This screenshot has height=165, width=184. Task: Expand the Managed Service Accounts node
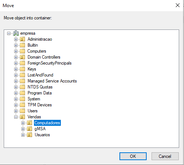click(16, 81)
